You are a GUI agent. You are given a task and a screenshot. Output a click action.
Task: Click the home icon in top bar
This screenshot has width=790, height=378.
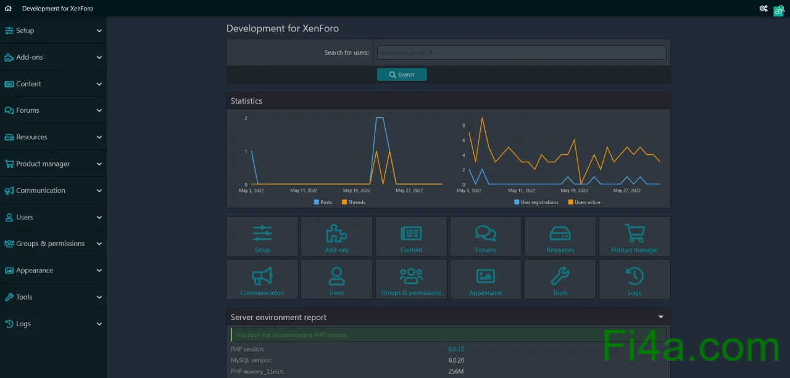(x=8, y=9)
